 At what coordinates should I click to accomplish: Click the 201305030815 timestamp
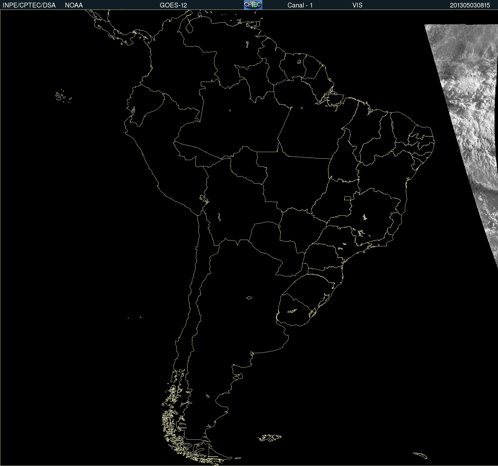coord(470,5)
